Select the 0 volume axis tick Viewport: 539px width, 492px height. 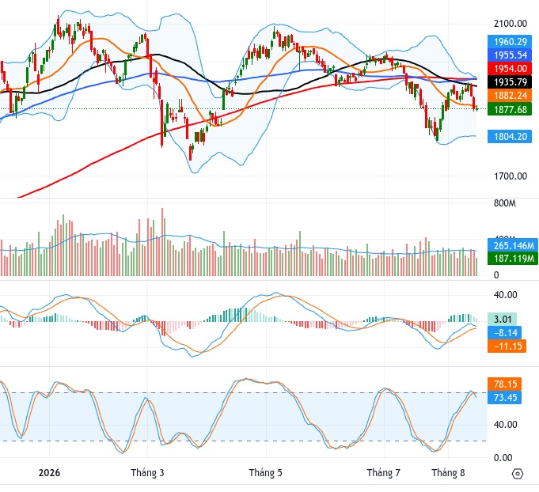496,275
